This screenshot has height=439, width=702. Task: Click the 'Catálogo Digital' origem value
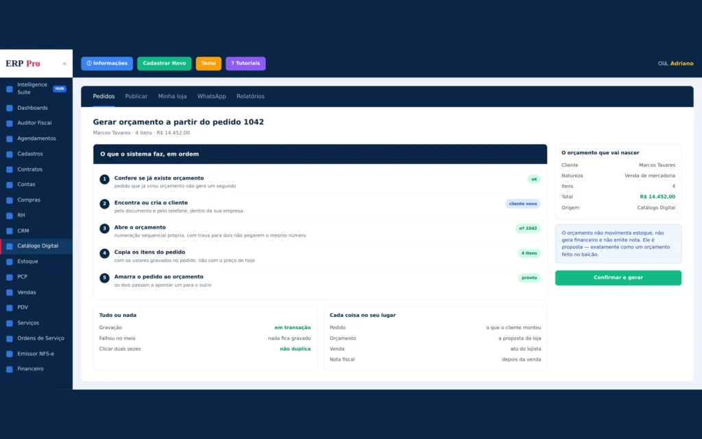[x=656, y=208]
